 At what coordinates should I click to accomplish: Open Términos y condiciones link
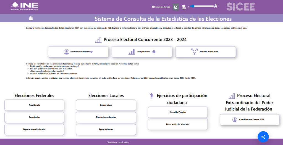(x=118, y=142)
